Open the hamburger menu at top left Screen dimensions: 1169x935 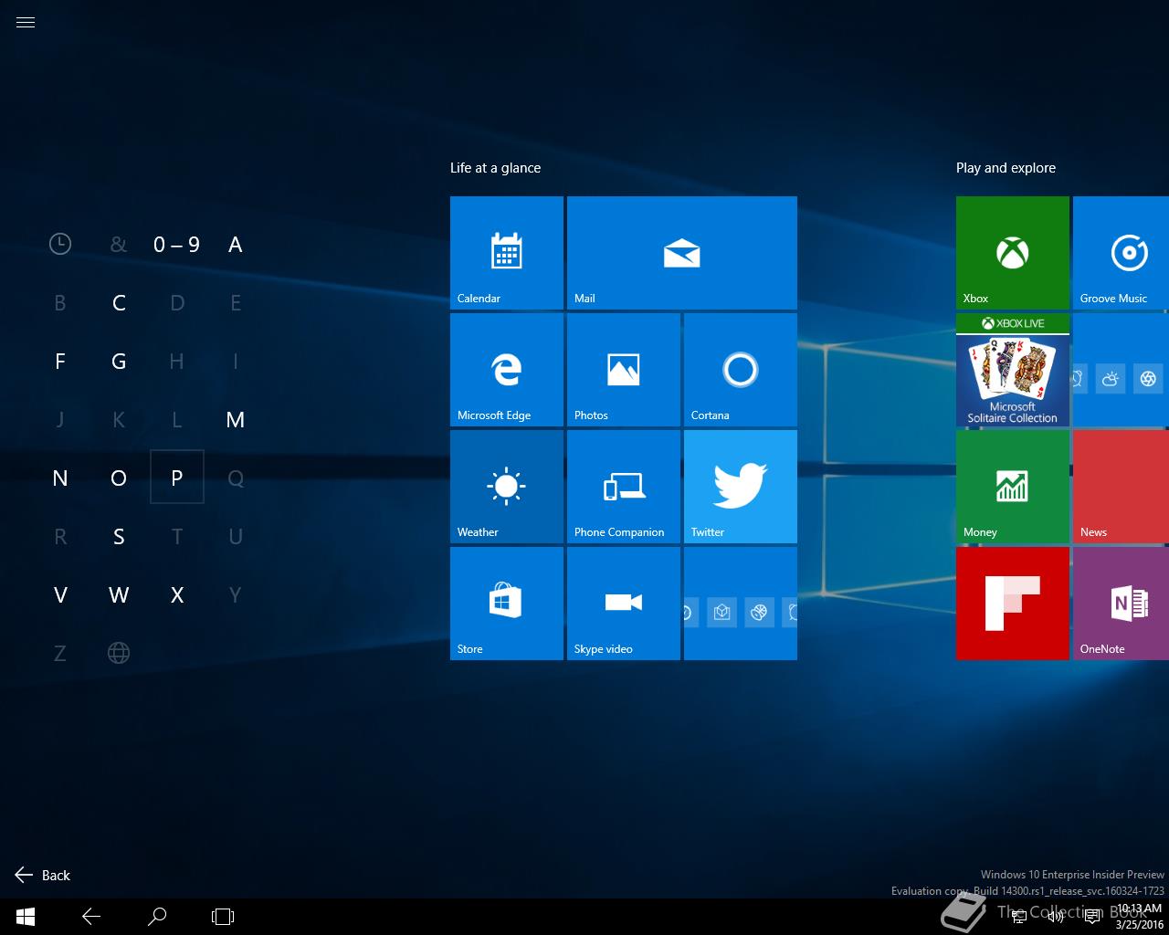coord(26,23)
